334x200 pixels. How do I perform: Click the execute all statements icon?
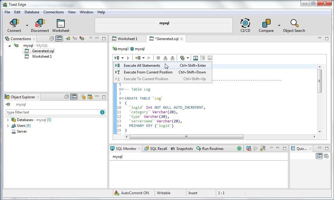pyautogui.click(x=117, y=58)
